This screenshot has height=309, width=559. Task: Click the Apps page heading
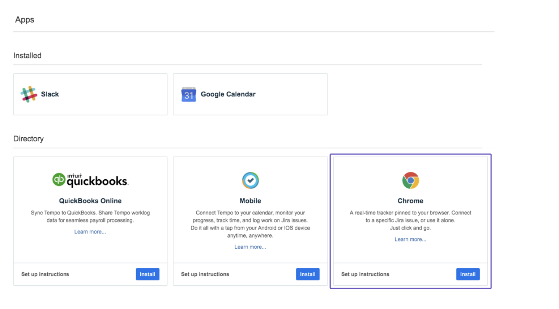click(25, 20)
